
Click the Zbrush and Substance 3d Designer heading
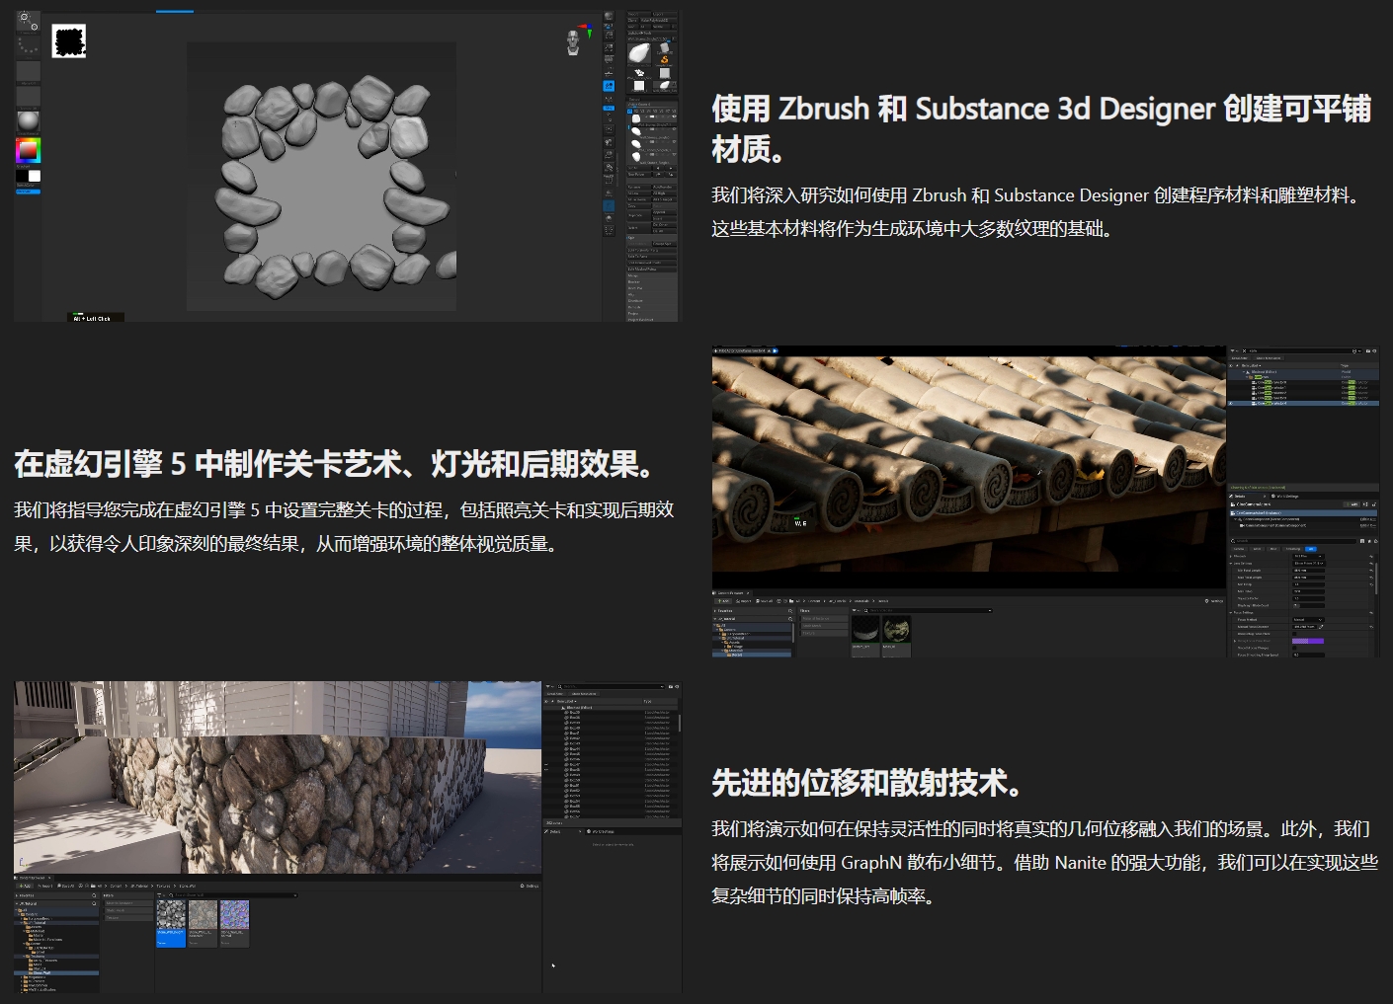(x=1041, y=128)
